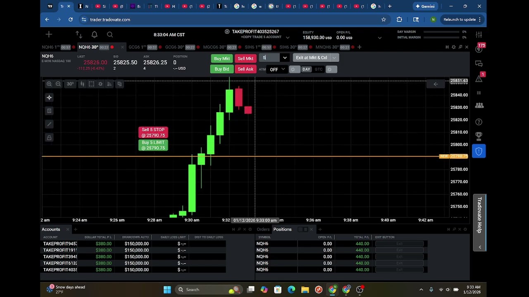Screen dimensions: 529x297
Task: Click the Sell Ask button
Action: point(245,69)
